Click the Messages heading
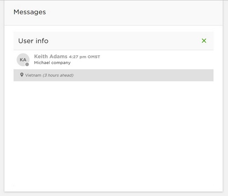228x196 pixels. click(x=30, y=12)
